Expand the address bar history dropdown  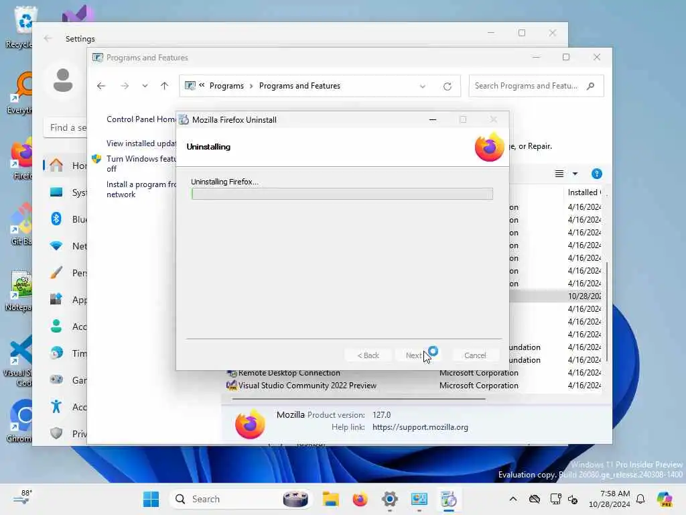[x=423, y=87]
